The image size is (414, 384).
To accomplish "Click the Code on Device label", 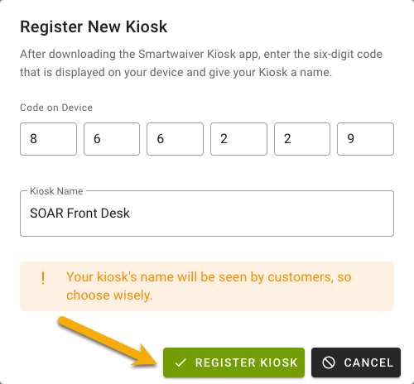I will point(56,108).
